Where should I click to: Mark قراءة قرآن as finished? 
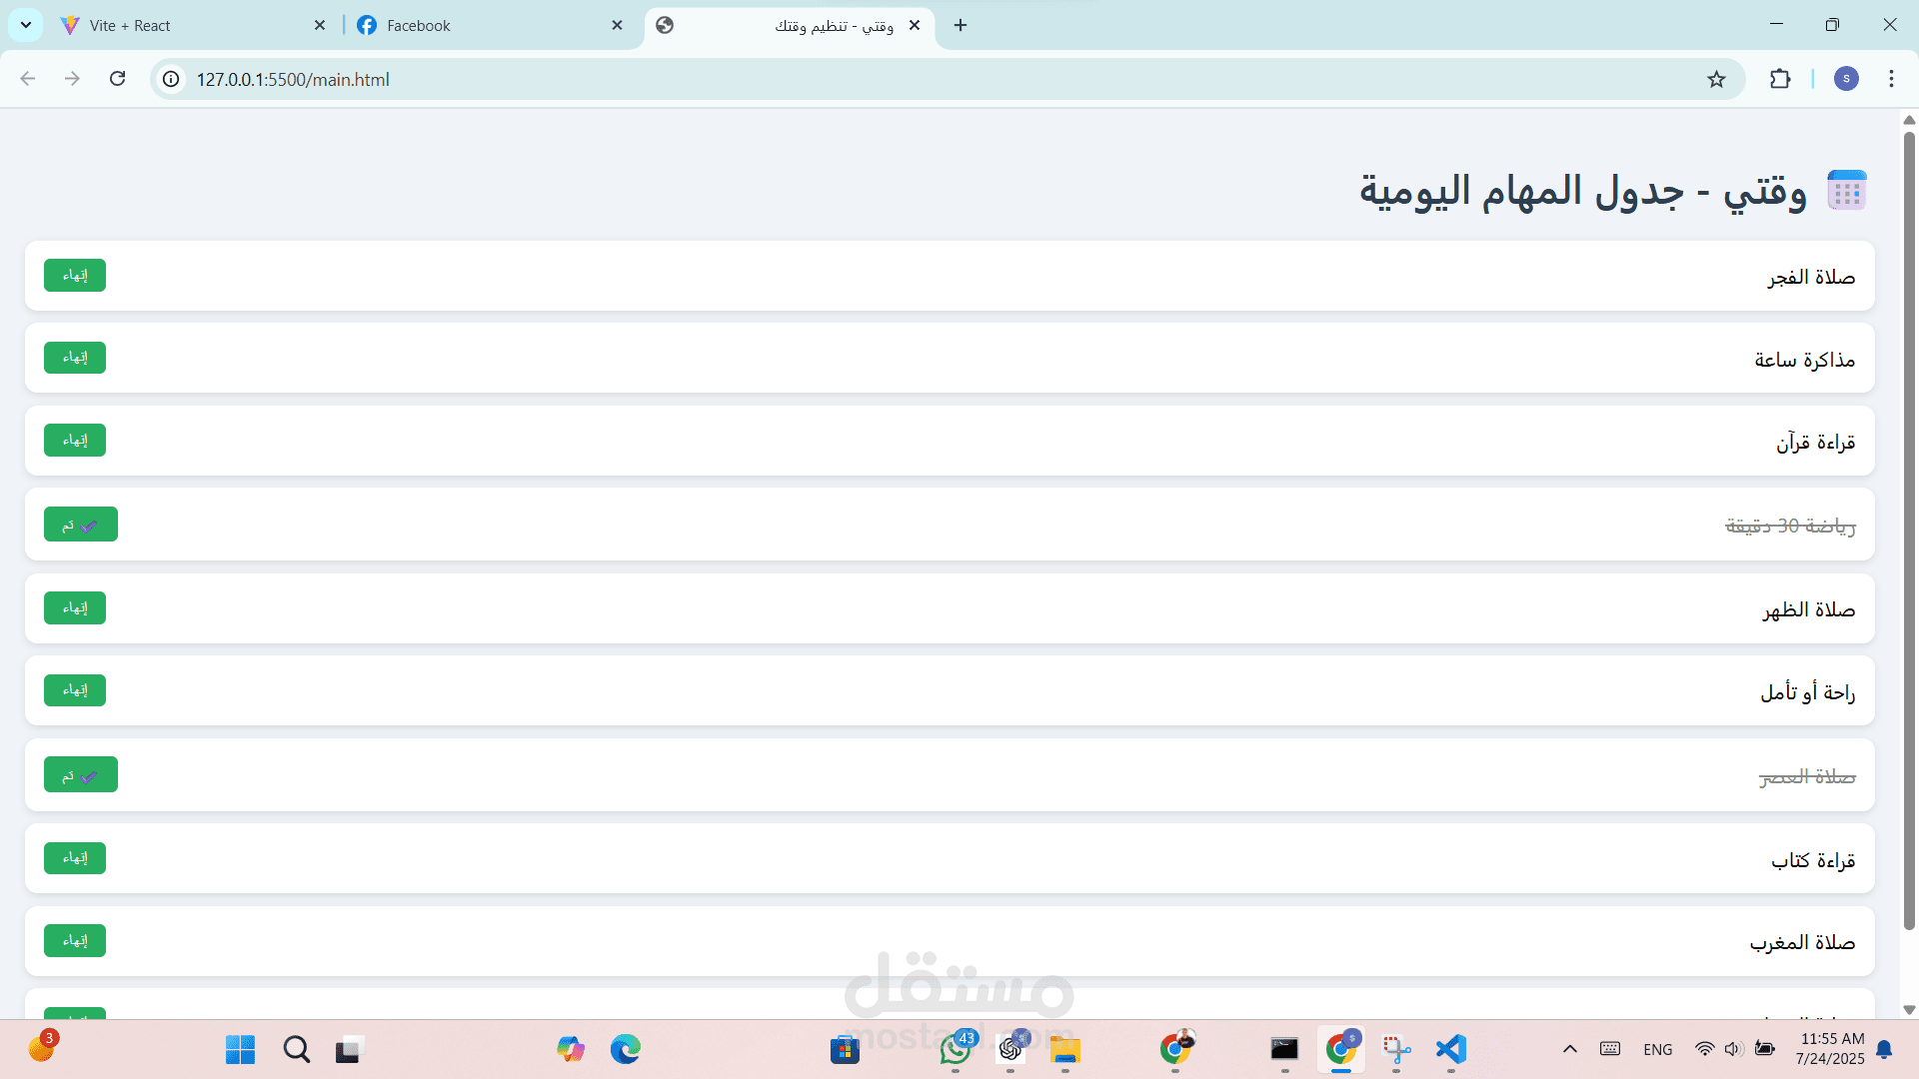coord(75,441)
